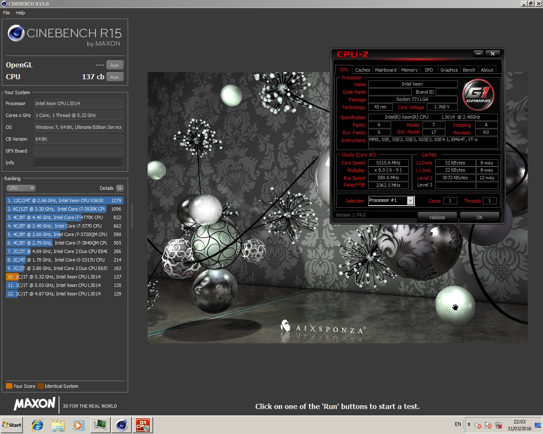Click the volume muted tray icon
543x434 pixels.
pos(478,425)
